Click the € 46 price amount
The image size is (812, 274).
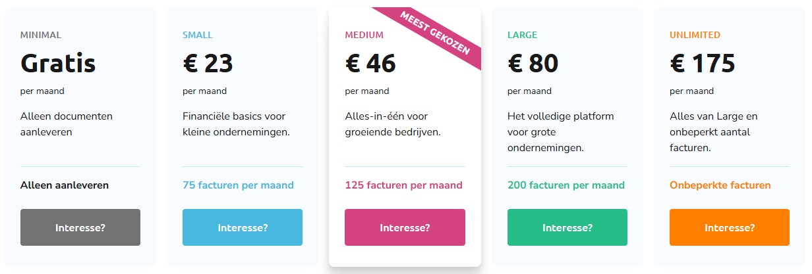click(370, 63)
